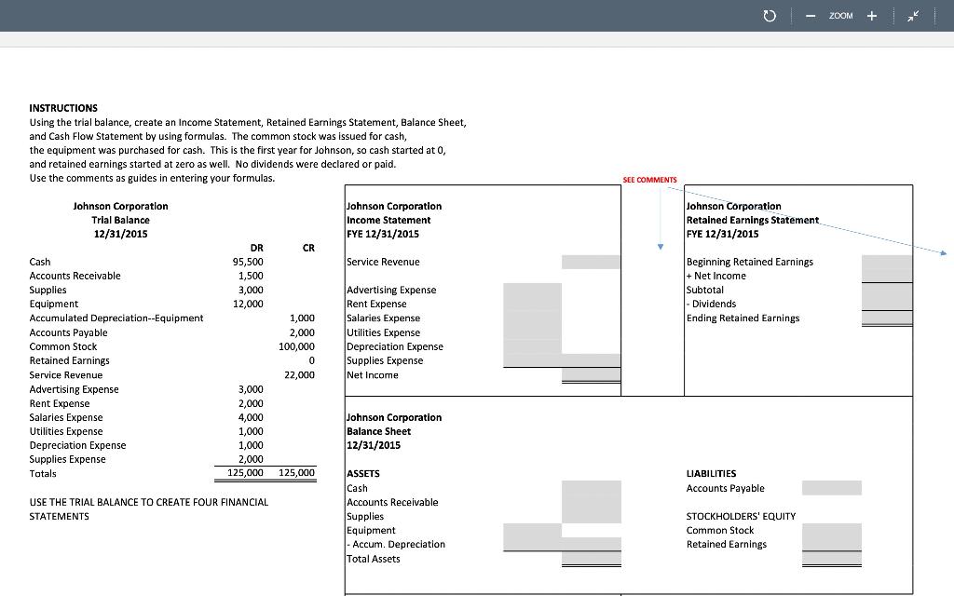Select the Accounts Payable cell under LIABILITIES
Viewport: 954px width, 596px height.
pyautogui.click(x=831, y=487)
